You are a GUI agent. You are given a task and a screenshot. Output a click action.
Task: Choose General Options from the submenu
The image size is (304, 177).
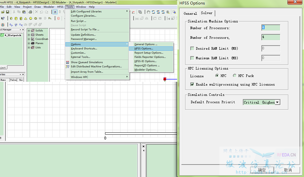pyautogui.click(x=151, y=44)
